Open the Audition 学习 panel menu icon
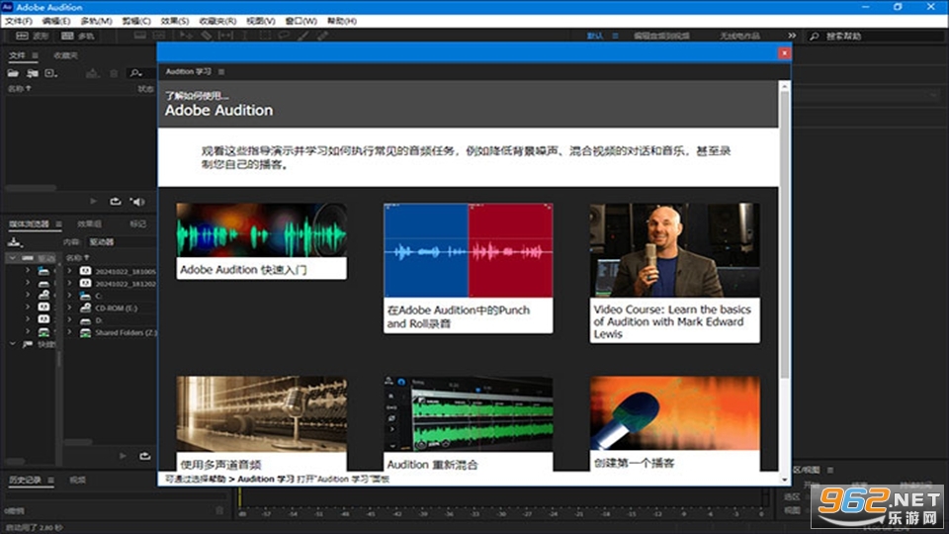 (x=221, y=71)
